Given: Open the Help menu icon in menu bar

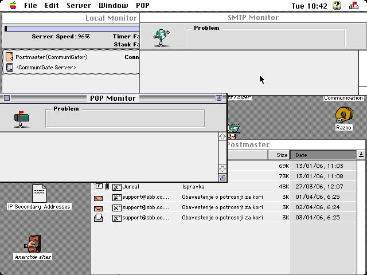Looking at the screenshot, I should tap(337, 6).
